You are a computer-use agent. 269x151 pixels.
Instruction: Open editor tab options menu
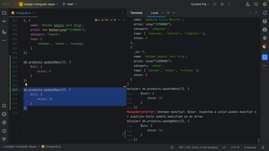coord(122,13)
